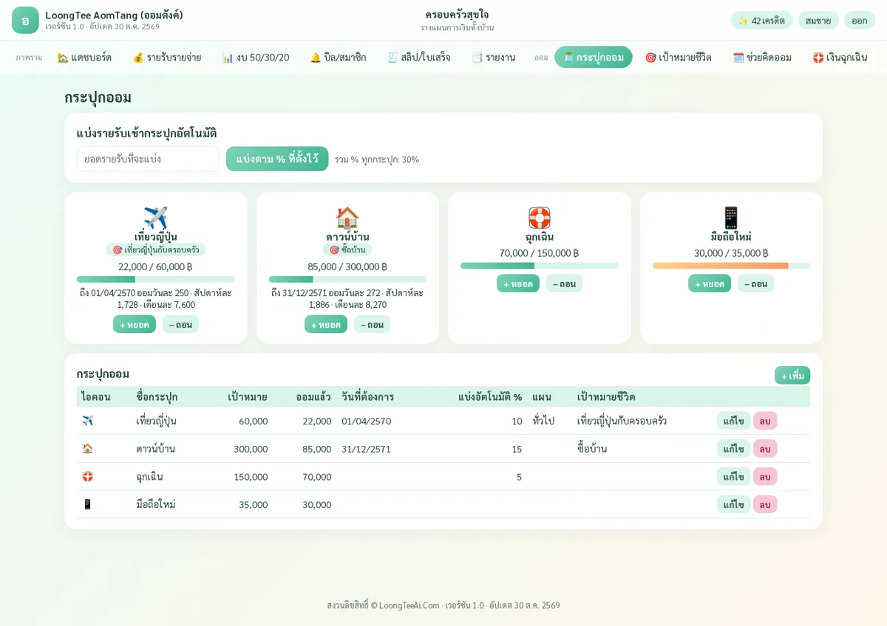This screenshot has width=887, height=626.
Task: Open เงินฉุกเฉิน emergency fund tab
Action: pos(840,57)
